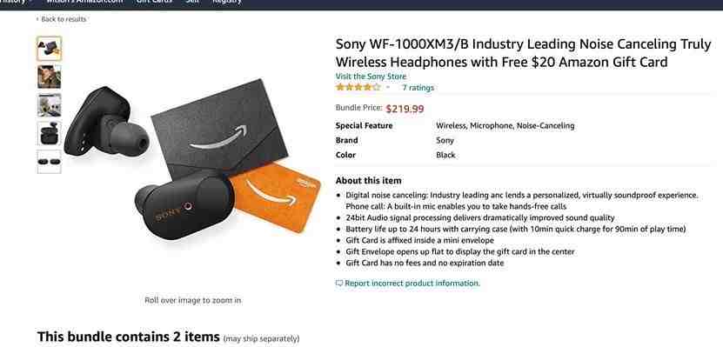The height and width of the screenshot is (347, 723).
Task: Open Wilson's Amazon.com in the nav bar
Action: [x=84, y=2]
